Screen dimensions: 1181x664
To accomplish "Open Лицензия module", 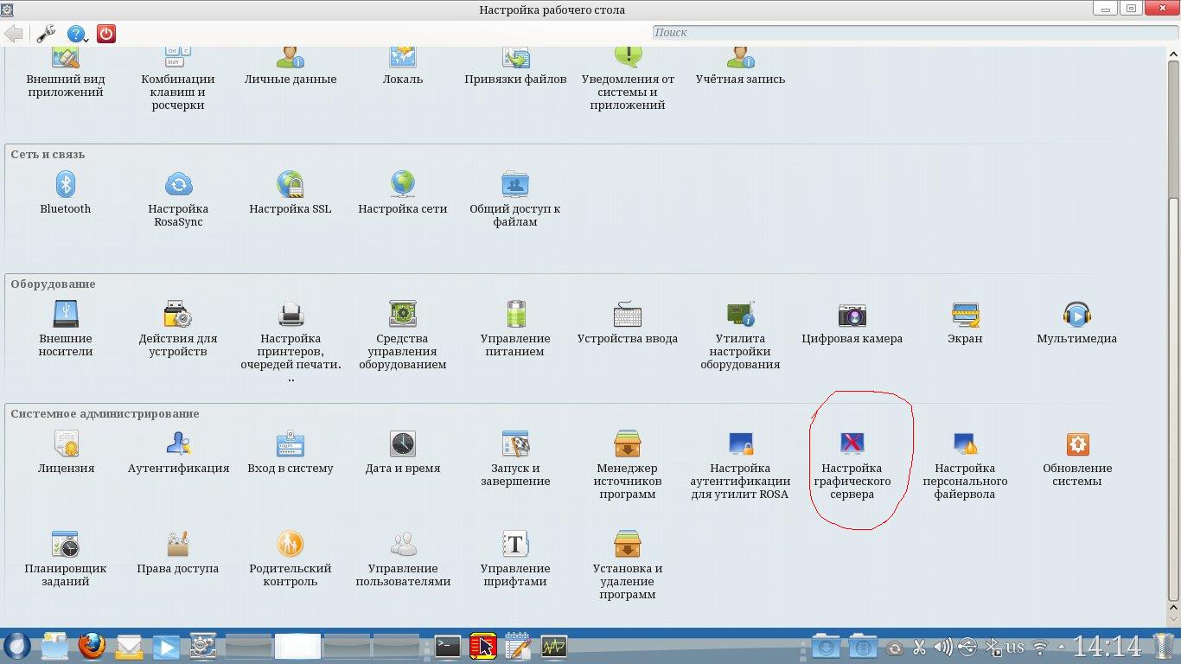I will pos(66,452).
